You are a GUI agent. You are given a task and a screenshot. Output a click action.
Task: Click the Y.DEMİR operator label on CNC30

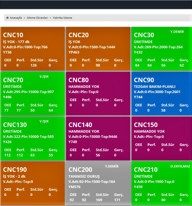[177, 32]
